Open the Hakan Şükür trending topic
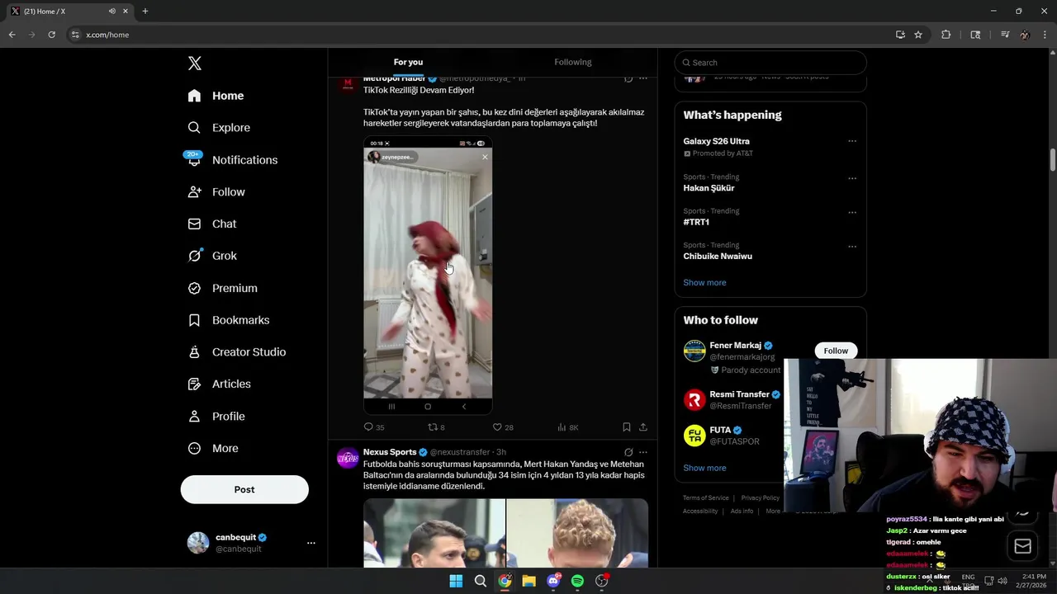The height and width of the screenshot is (594, 1057). tap(709, 188)
